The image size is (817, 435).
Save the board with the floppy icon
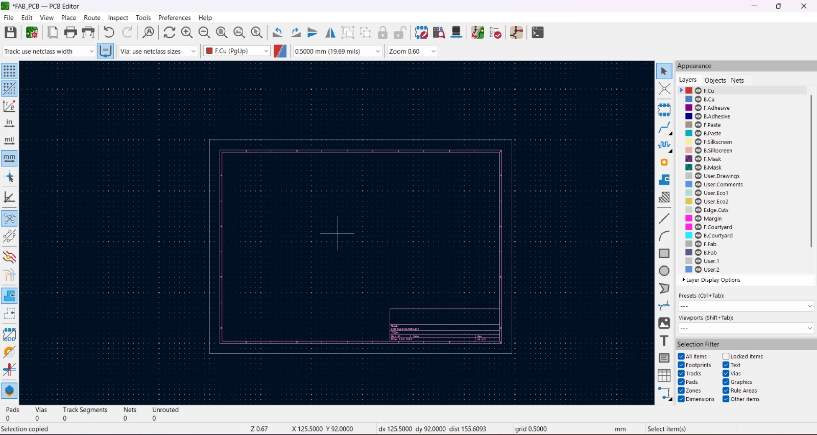(11, 33)
